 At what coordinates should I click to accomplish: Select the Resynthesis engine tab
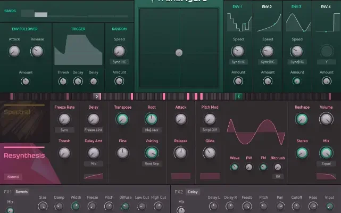[x=24, y=156]
